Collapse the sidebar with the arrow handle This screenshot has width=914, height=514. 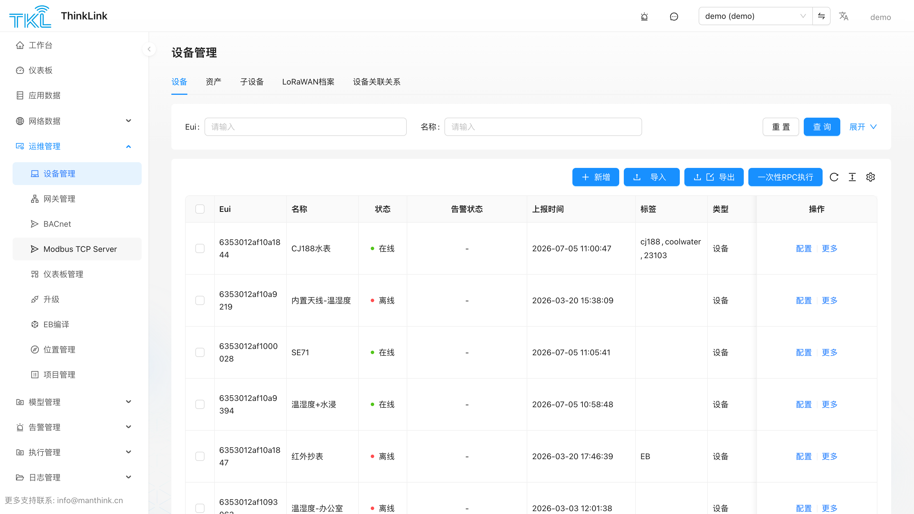point(149,49)
